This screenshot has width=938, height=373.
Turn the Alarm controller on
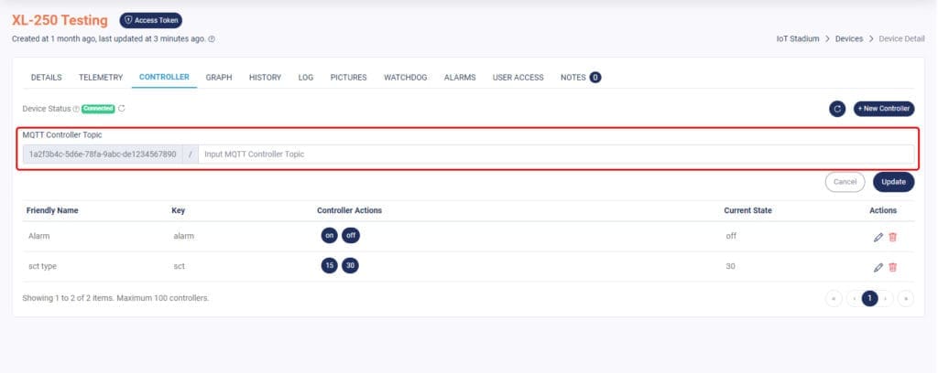(x=329, y=236)
